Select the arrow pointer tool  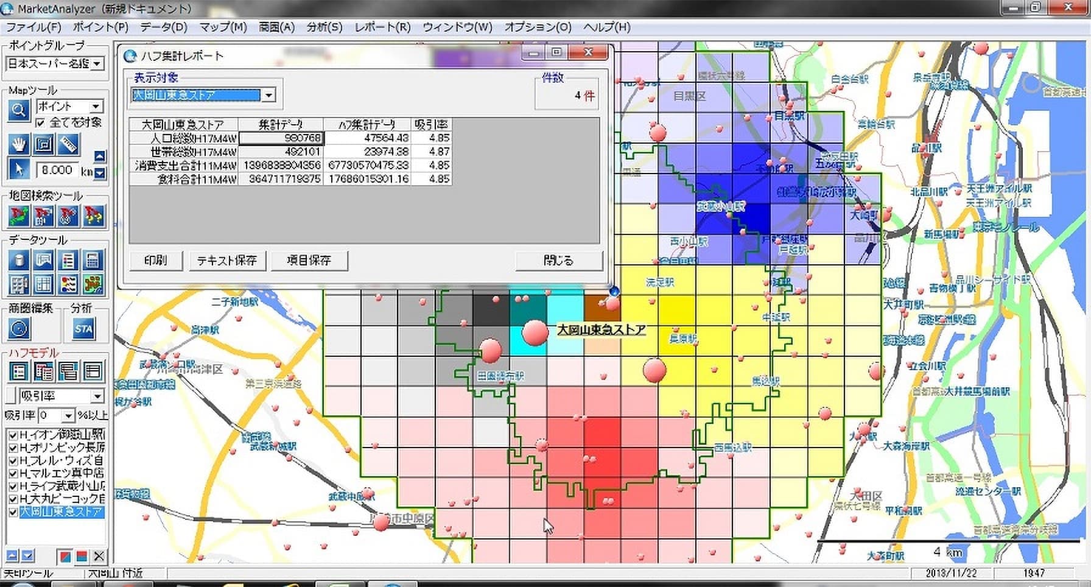(x=19, y=169)
